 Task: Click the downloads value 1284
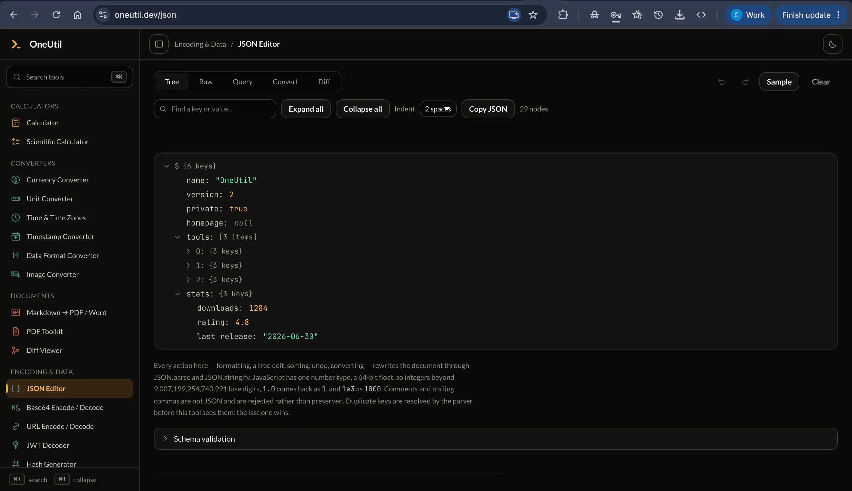258,308
